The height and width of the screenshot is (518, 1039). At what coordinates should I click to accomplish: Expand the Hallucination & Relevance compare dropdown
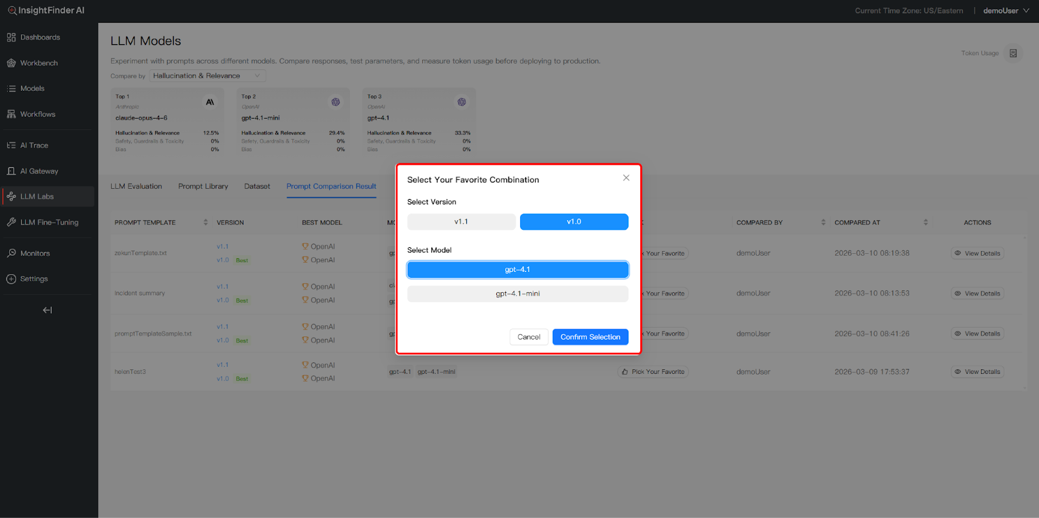point(207,76)
